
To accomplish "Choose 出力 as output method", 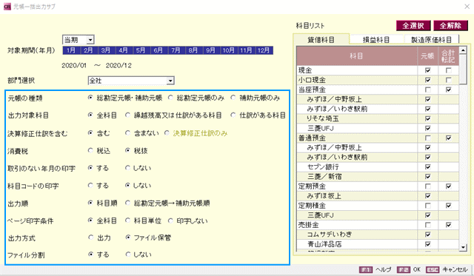I will 90,238.
